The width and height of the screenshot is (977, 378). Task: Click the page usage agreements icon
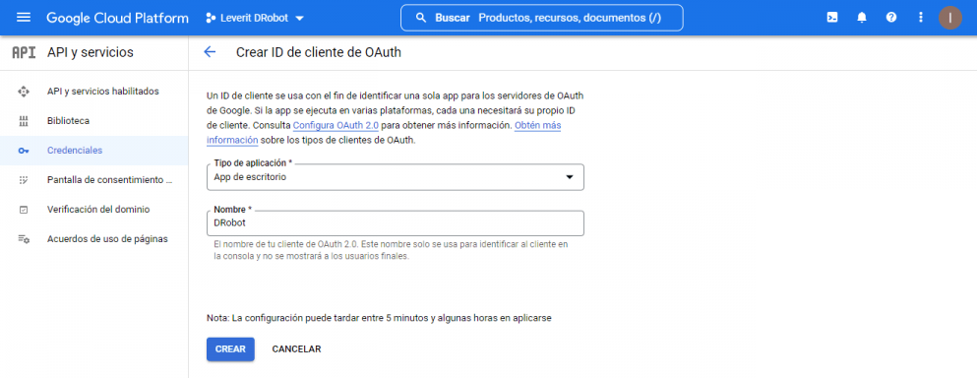tap(24, 239)
